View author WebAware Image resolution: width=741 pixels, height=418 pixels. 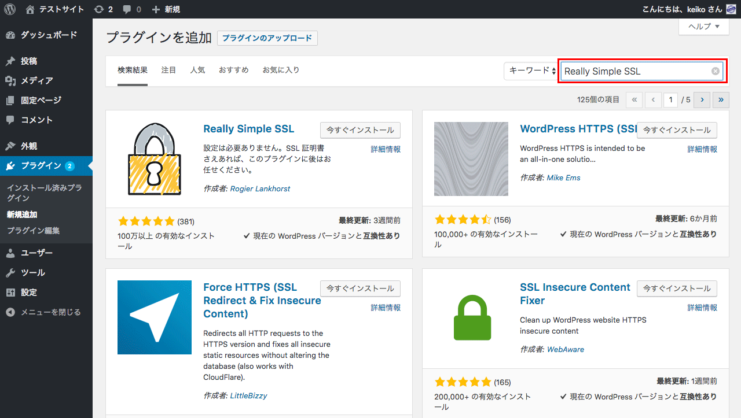[x=566, y=349]
